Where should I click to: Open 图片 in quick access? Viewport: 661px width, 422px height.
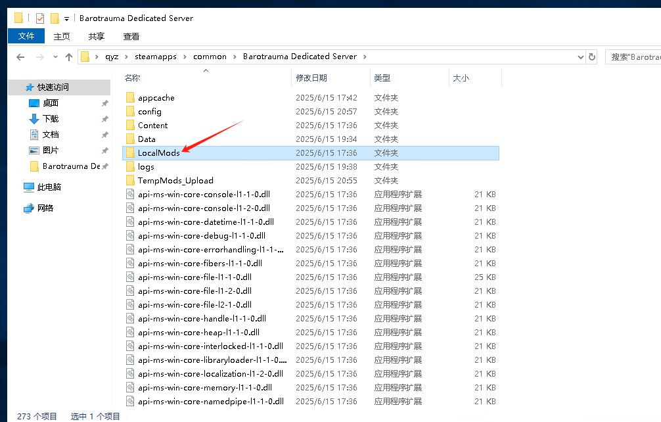click(x=50, y=151)
